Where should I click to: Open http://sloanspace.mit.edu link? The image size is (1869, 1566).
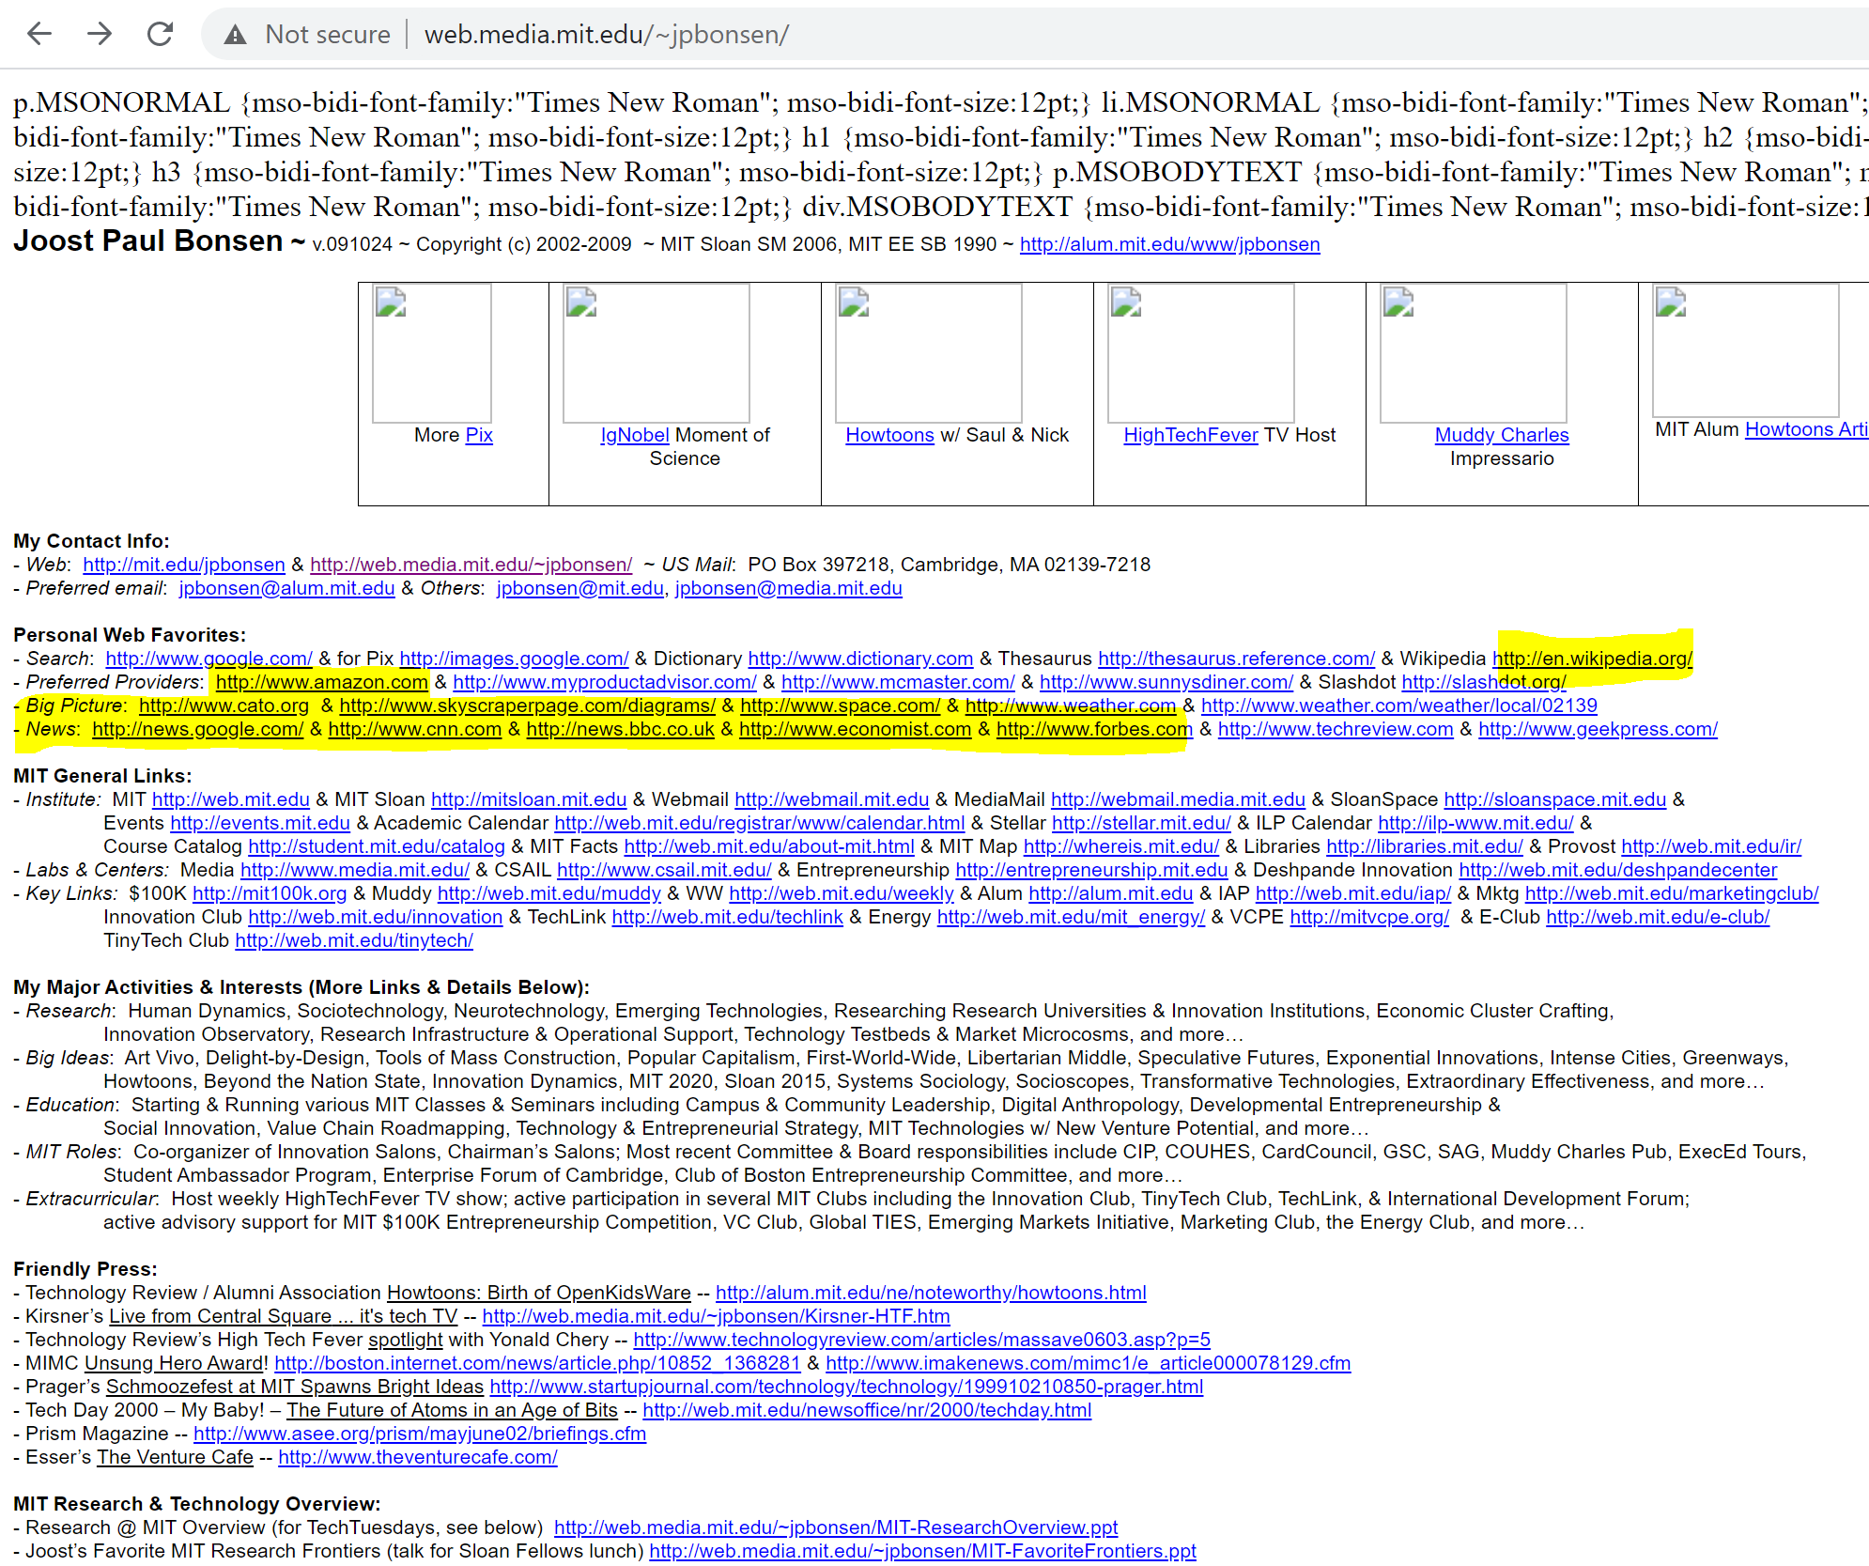[x=1554, y=799]
